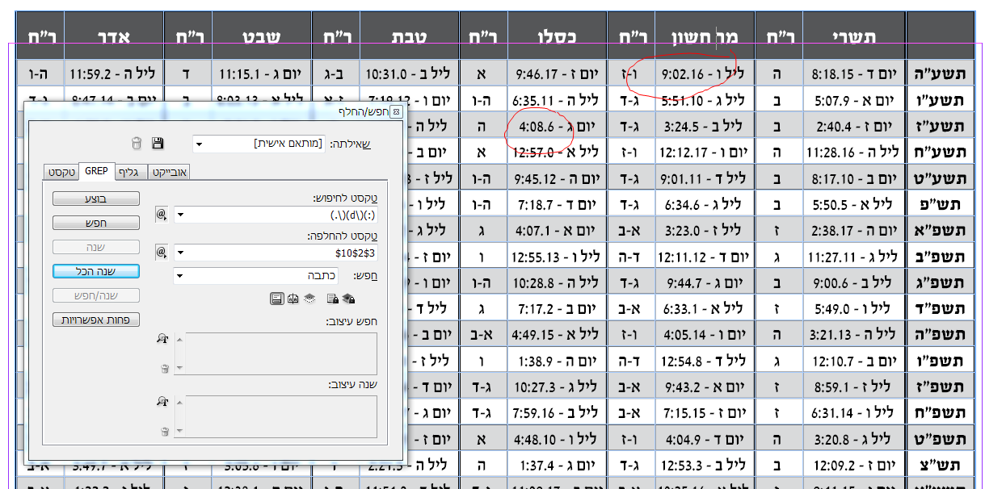Viewport: 985px width, 489px height.
Task: Click the save query disk icon
Action: point(158,144)
